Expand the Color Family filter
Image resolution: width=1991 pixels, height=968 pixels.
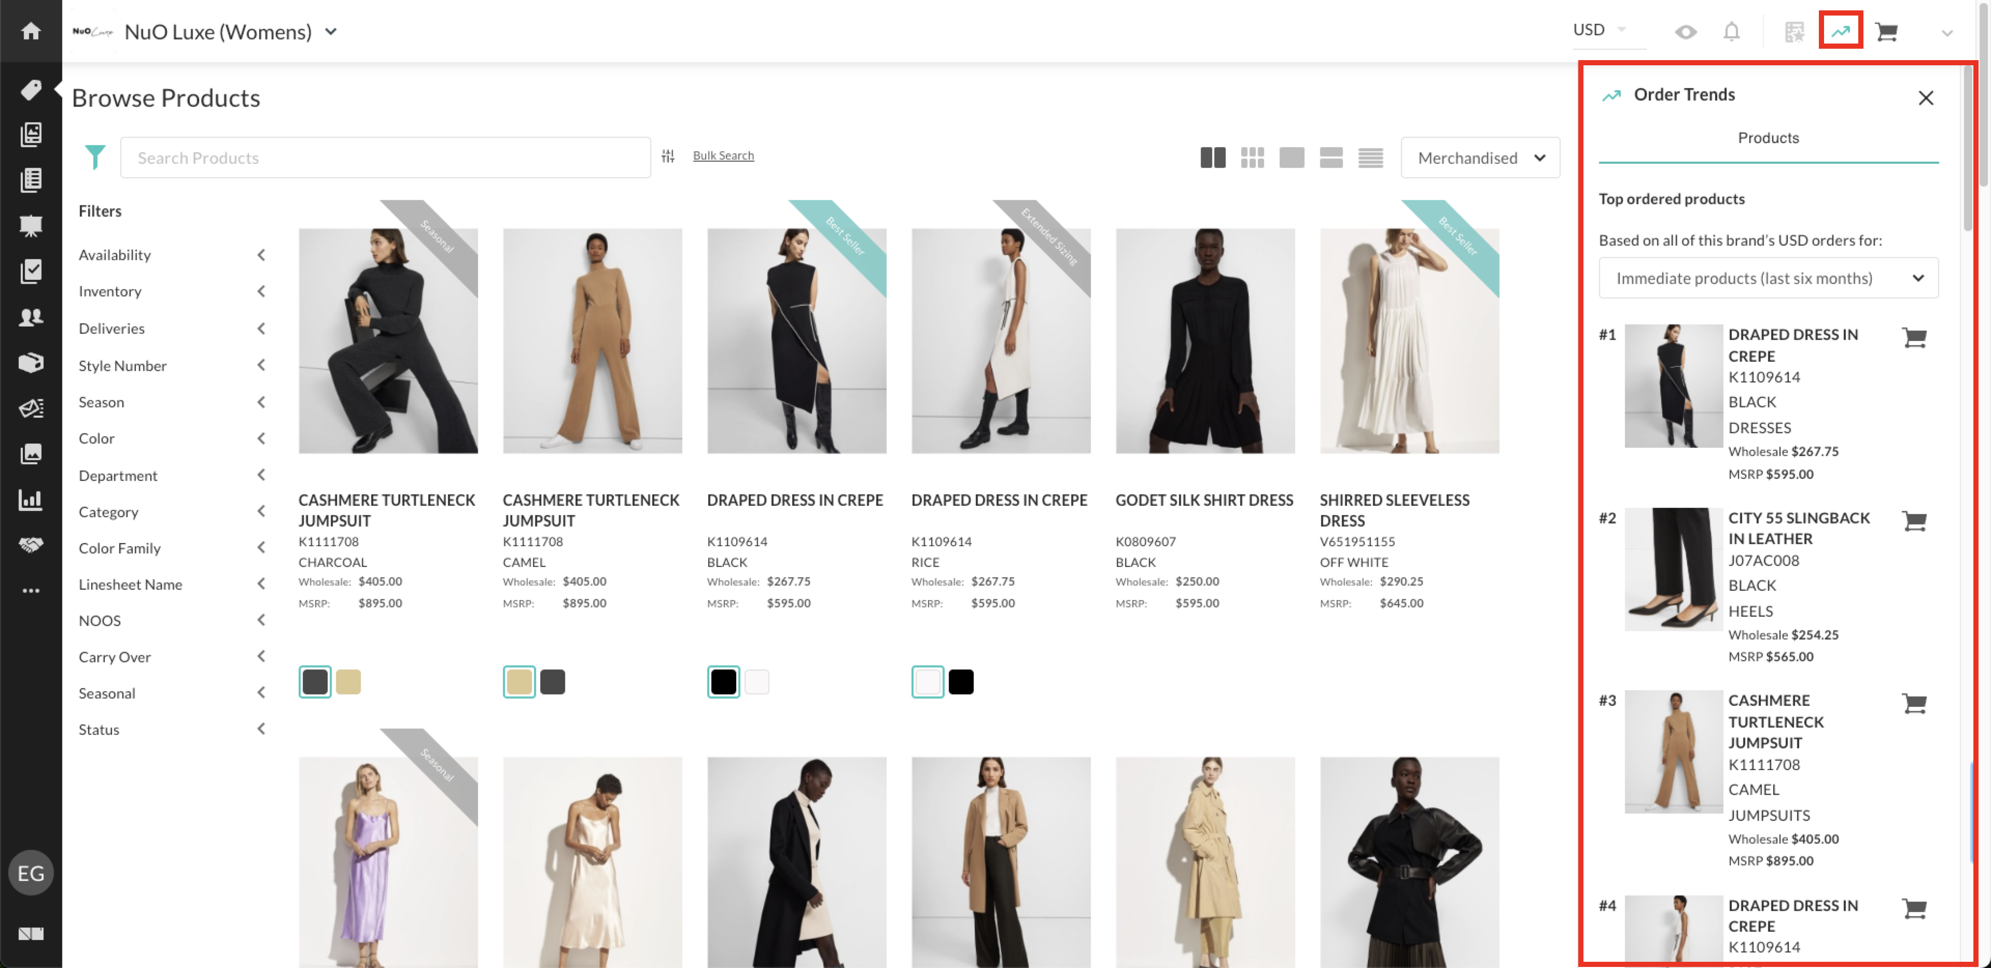coord(172,548)
